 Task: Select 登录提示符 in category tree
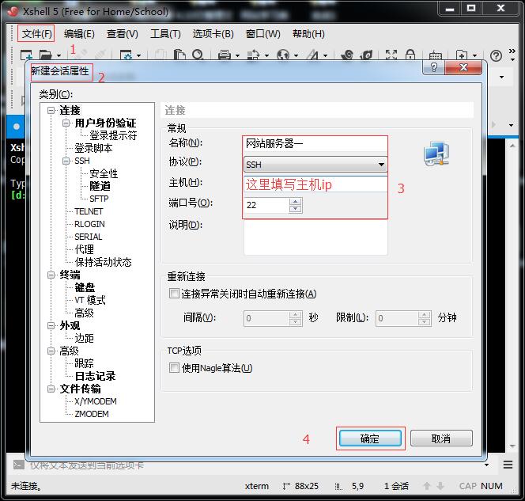[x=113, y=135]
